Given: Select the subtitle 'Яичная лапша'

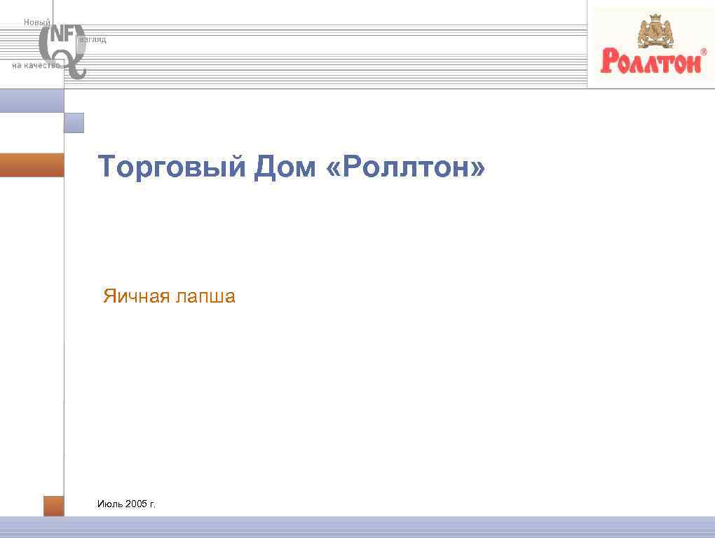Looking at the screenshot, I should (169, 296).
